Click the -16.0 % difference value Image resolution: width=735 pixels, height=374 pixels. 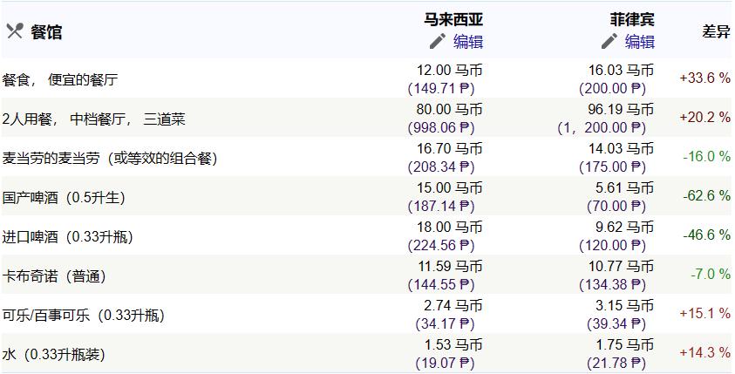click(707, 157)
